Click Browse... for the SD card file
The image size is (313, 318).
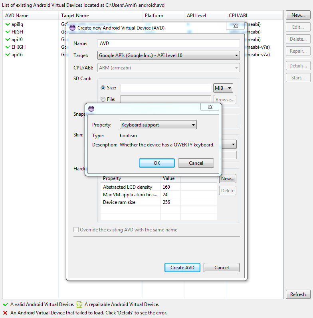[x=225, y=100]
